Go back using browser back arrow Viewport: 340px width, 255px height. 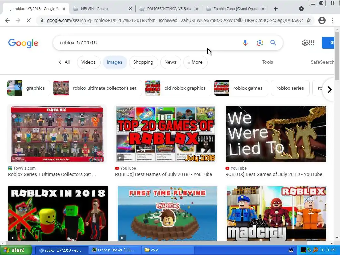click(7, 20)
